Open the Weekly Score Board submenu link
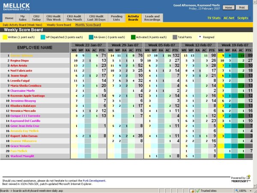Image resolution: width=257 pixels, height=193 pixels. point(59,25)
